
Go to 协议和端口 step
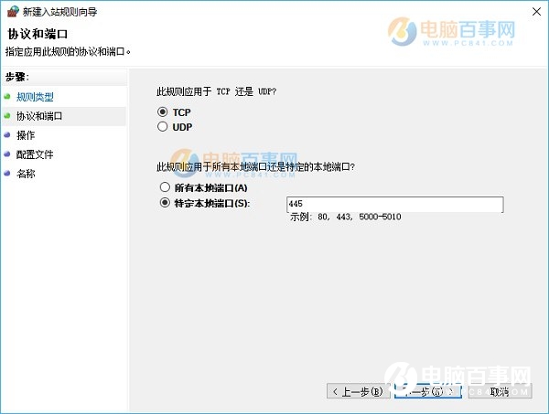(x=39, y=116)
